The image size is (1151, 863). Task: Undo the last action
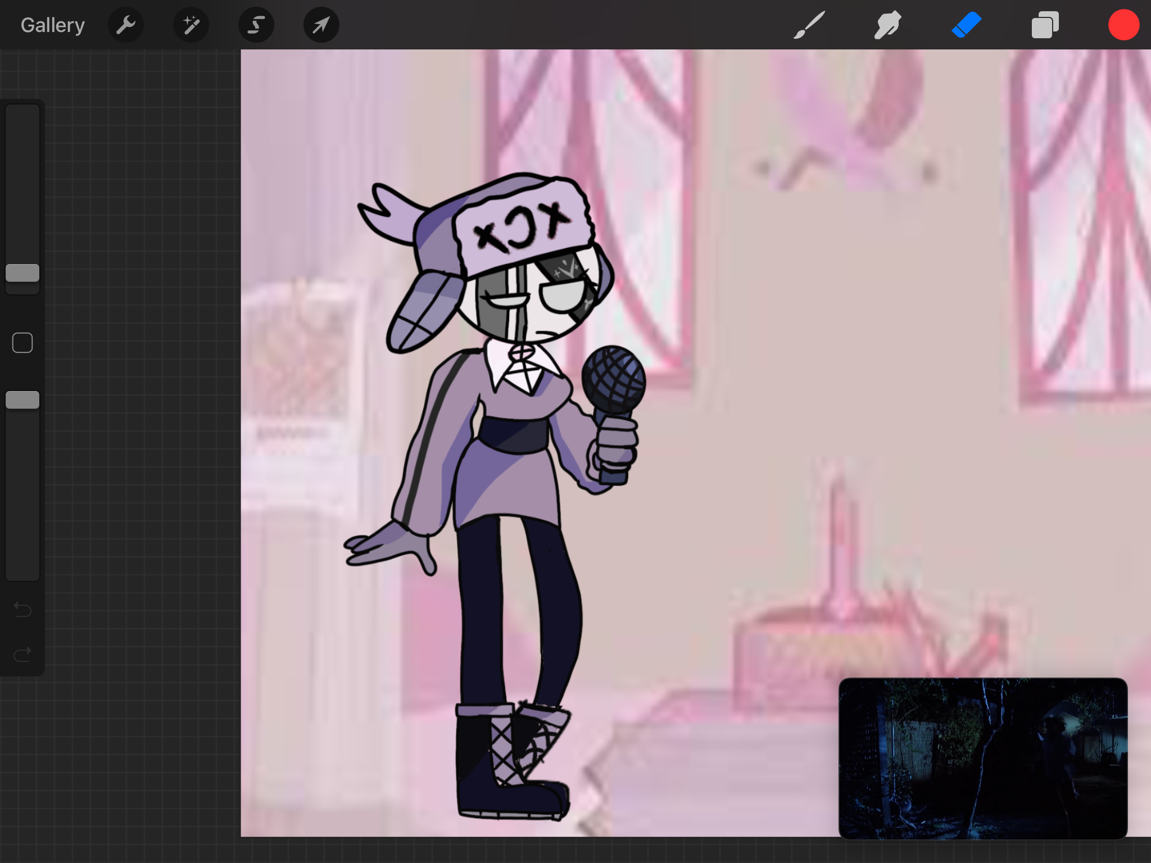22,609
